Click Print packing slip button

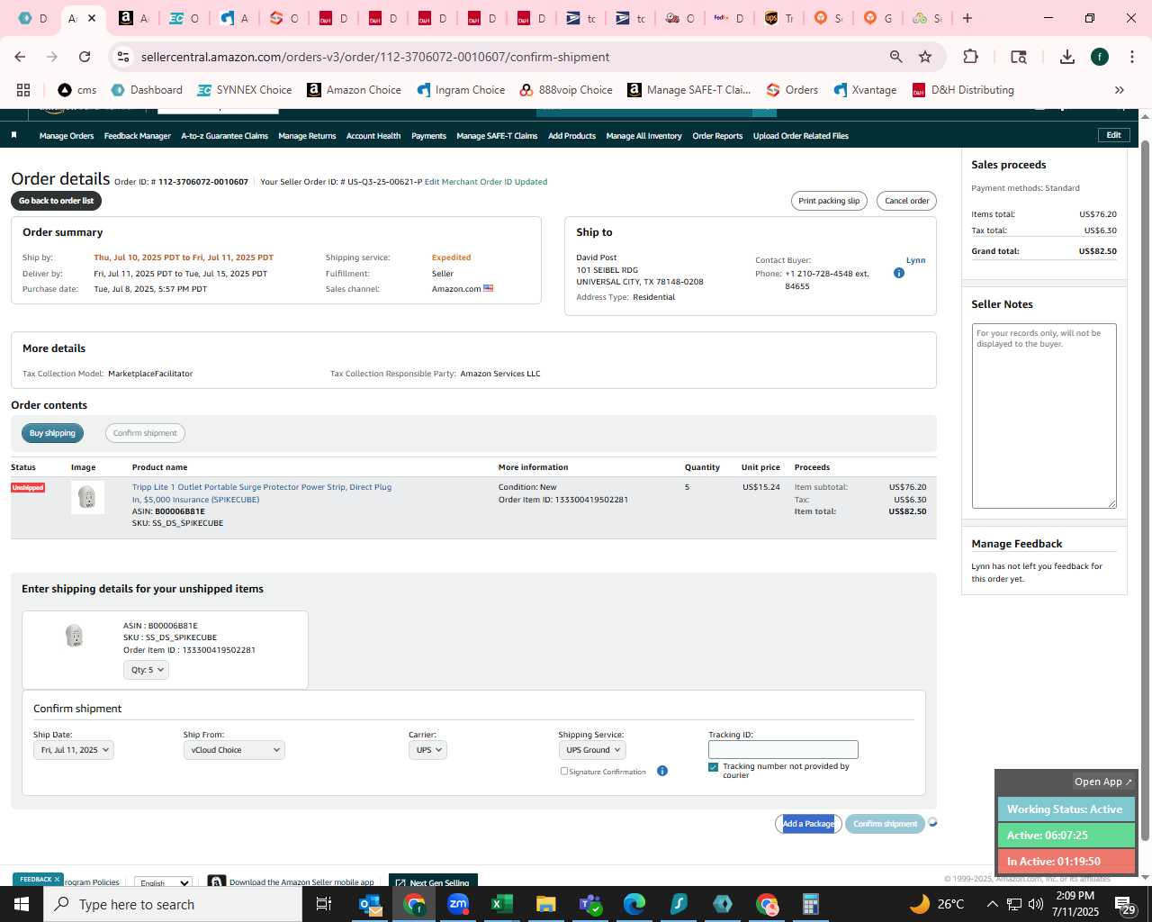pyautogui.click(x=829, y=201)
